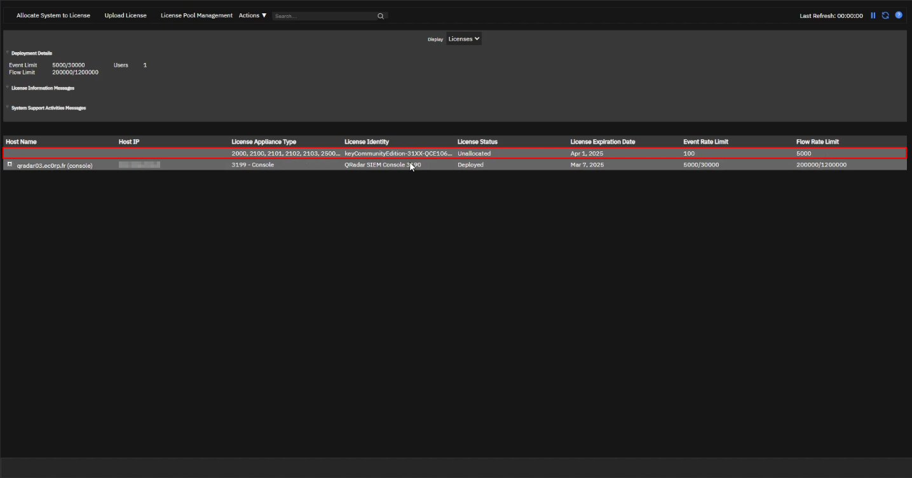This screenshot has width=912, height=478.
Task: Toggle the License Information Messages section
Action: [8, 88]
